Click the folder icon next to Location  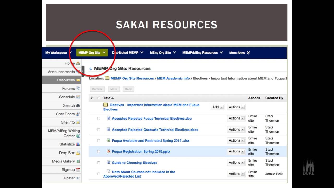click(x=107, y=78)
